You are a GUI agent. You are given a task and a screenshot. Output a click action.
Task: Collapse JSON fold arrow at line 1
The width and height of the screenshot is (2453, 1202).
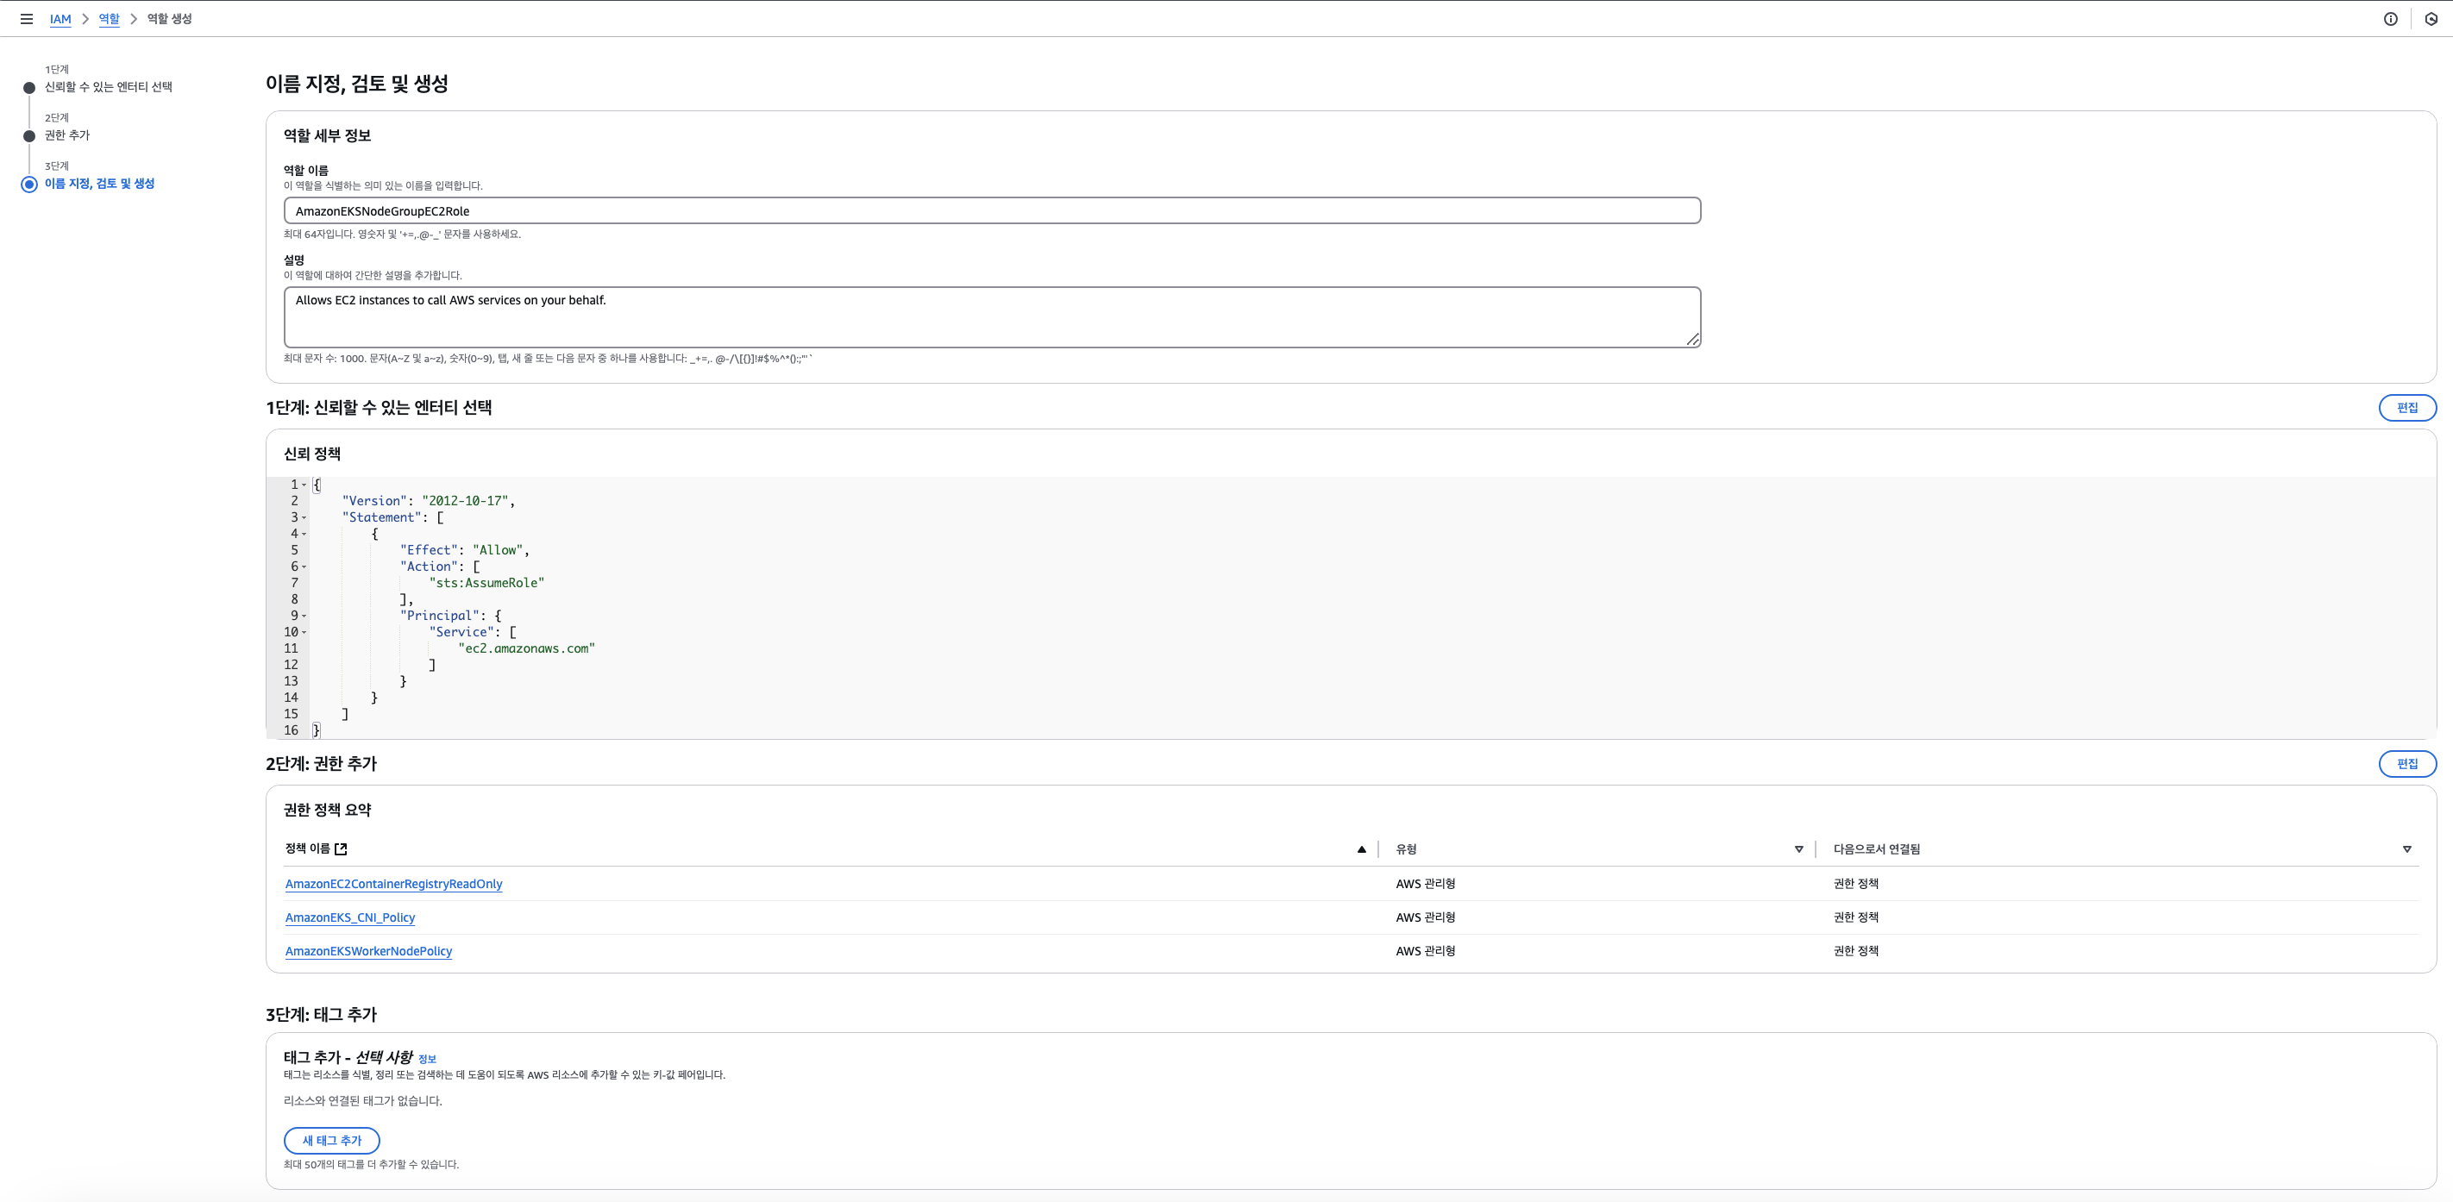tap(304, 485)
